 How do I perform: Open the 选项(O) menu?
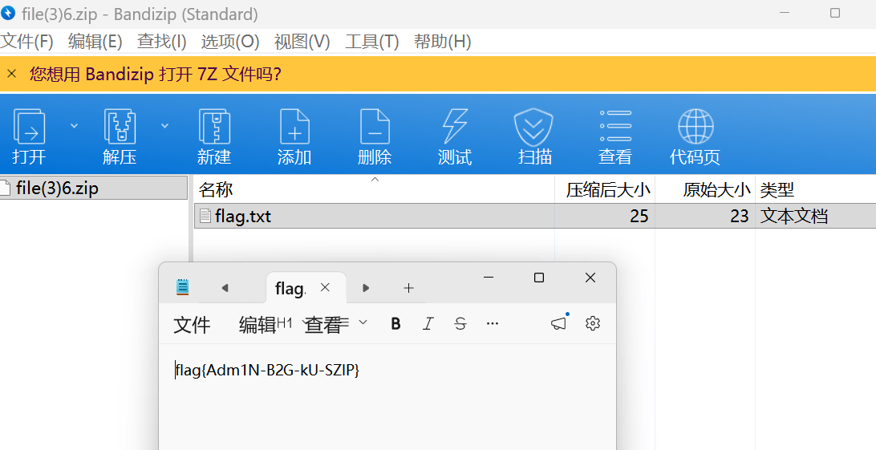230,42
